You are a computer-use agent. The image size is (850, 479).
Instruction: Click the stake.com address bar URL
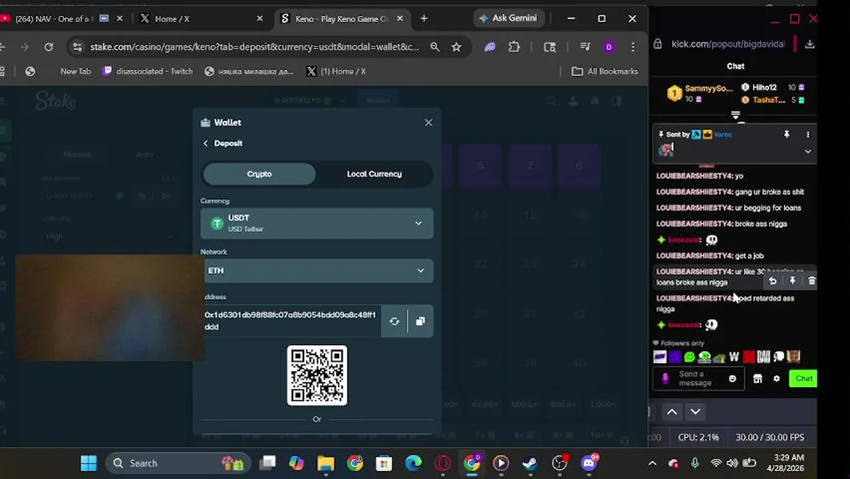pos(255,47)
